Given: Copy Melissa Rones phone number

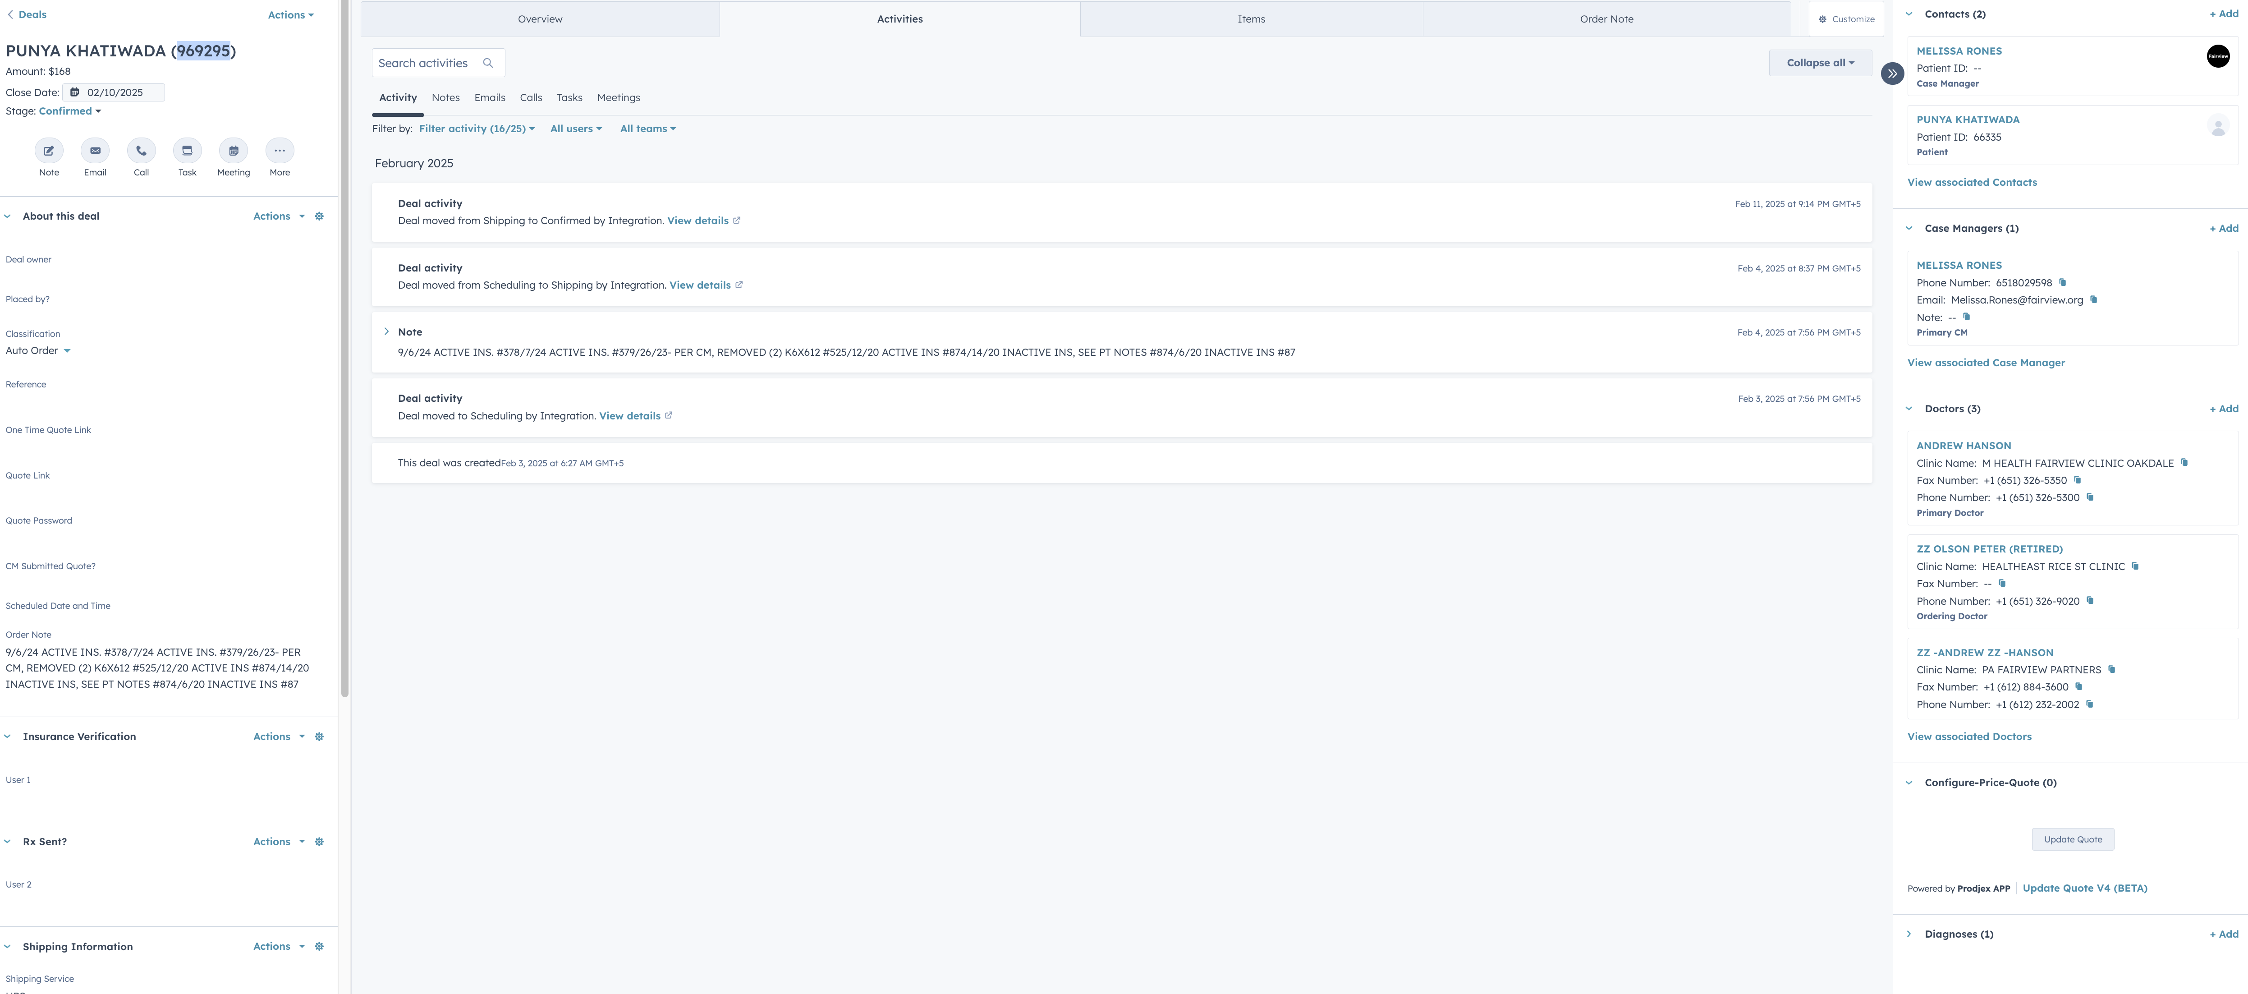Looking at the screenshot, I should click(x=2063, y=283).
